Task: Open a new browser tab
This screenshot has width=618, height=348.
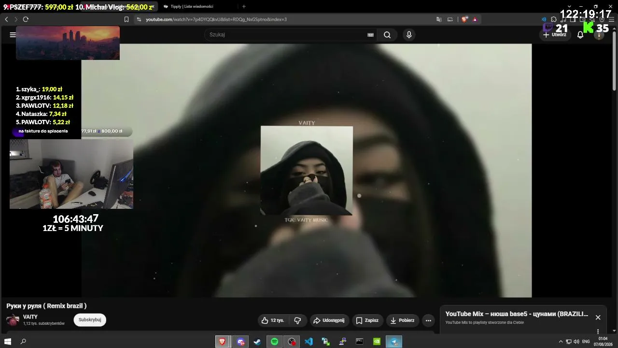Action: [244, 6]
